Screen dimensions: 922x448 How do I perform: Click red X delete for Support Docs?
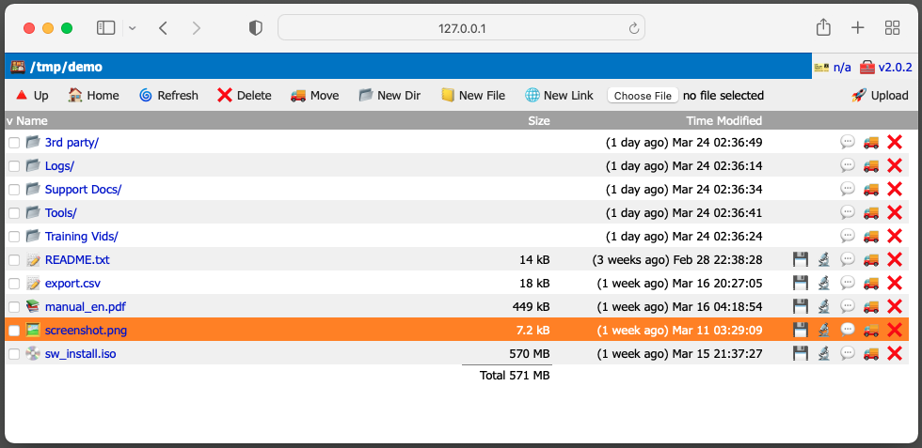pyautogui.click(x=895, y=189)
